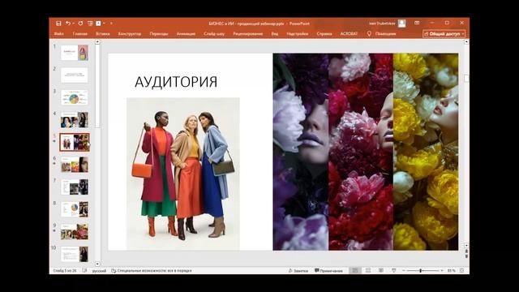Open the Справка ribbon tab

(324, 34)
